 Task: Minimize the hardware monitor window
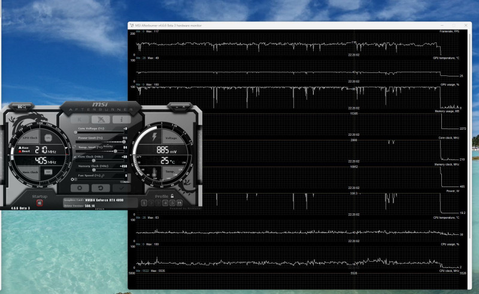tap(442, 25)
